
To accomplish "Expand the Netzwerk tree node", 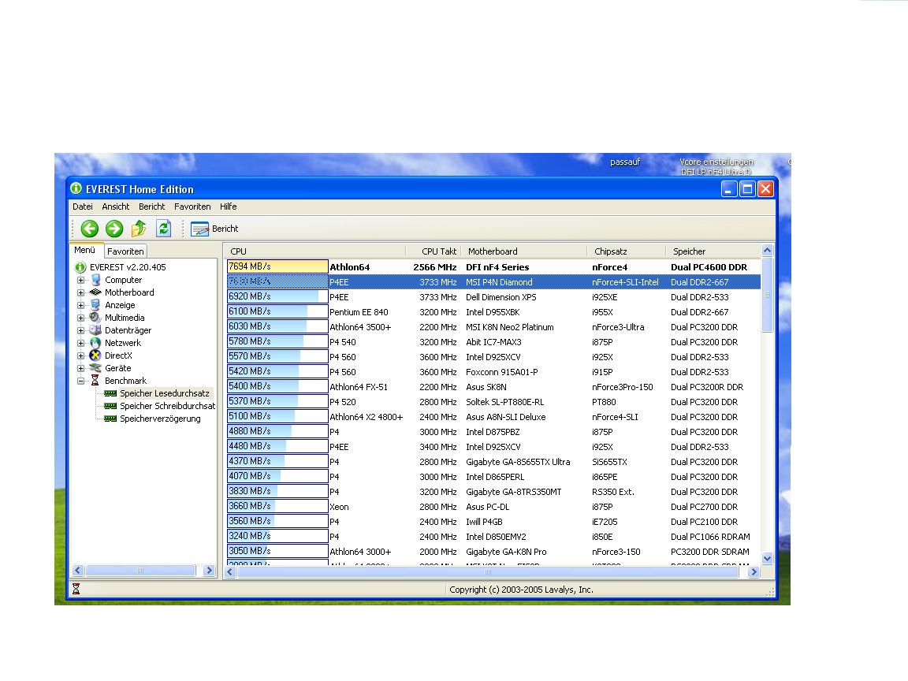I will click(x=81, y=344).
